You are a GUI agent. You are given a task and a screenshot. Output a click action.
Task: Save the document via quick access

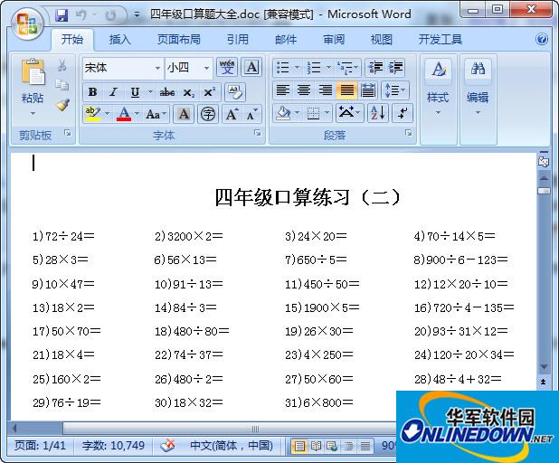click(x=62, y=15)
